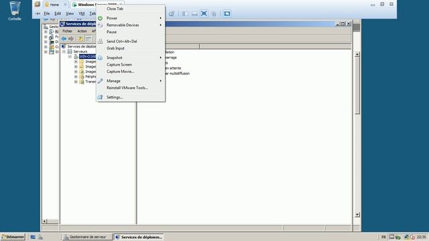Open Settings... from the context menu
The height and width of the screenshot is (241, 429).
coord(131,97)
